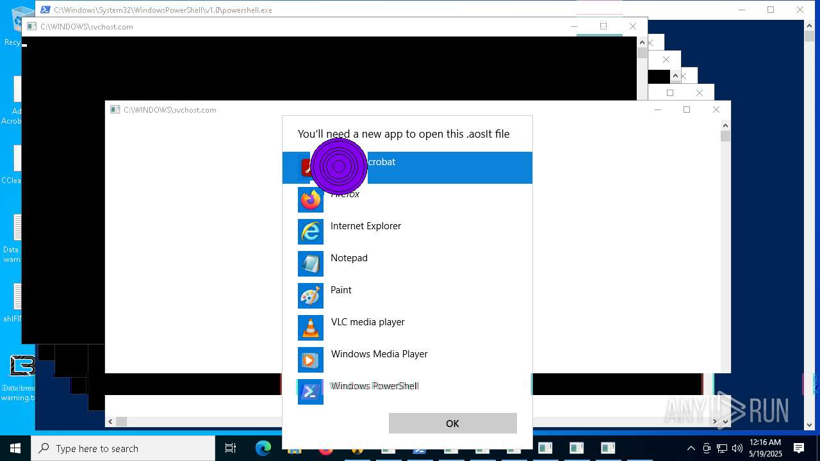Screen dimensions: 820x461
Task: Click the front svchost.com vertical scrollbar down arrow
Action: [x=725, y=421]
